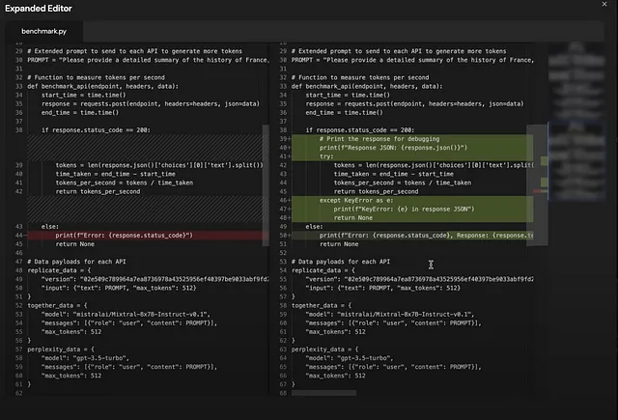The width and height of the screenshot is (618, 420).
Task: Click '# Extended prompt to send' comment on right line 29
Action: (x=399, y=51)
